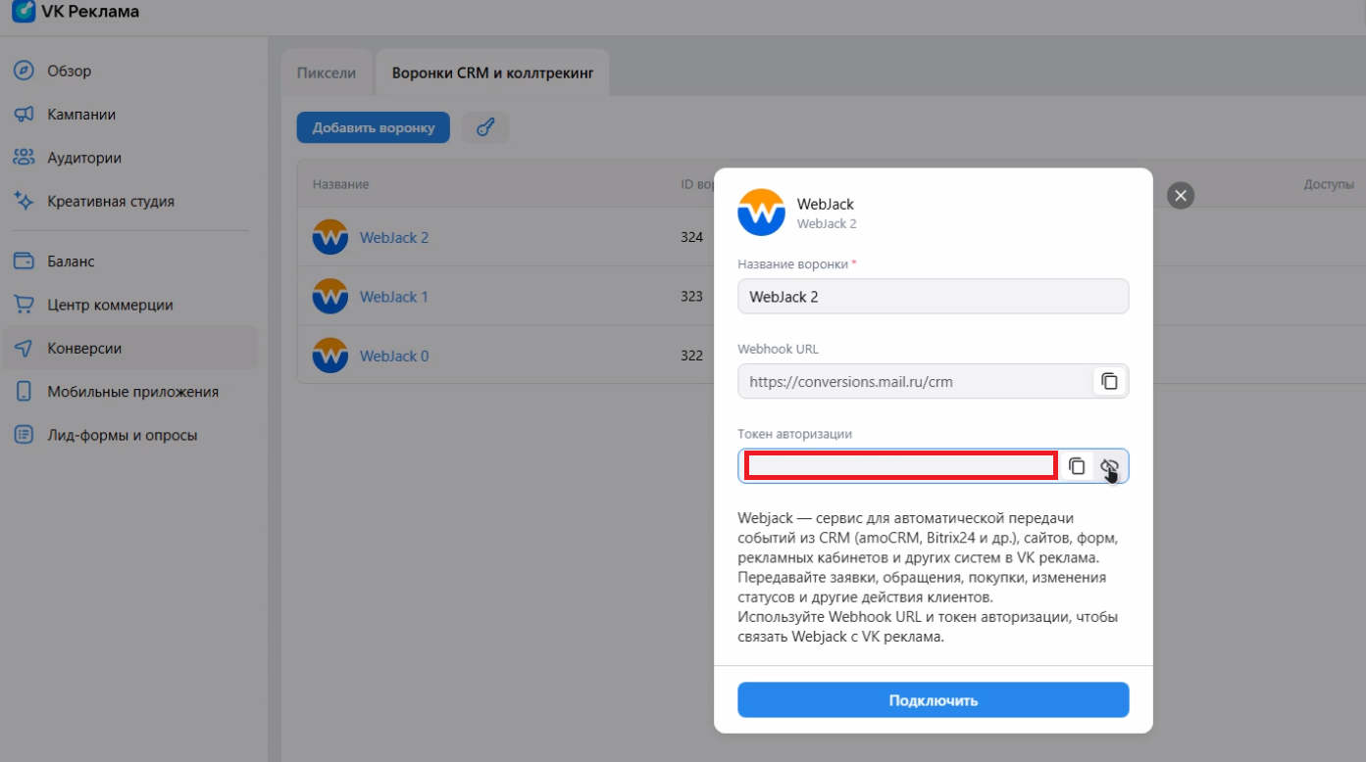Click the WebJack title in dialog
This screenshot has width=1366, height=762.
point(826,205)
